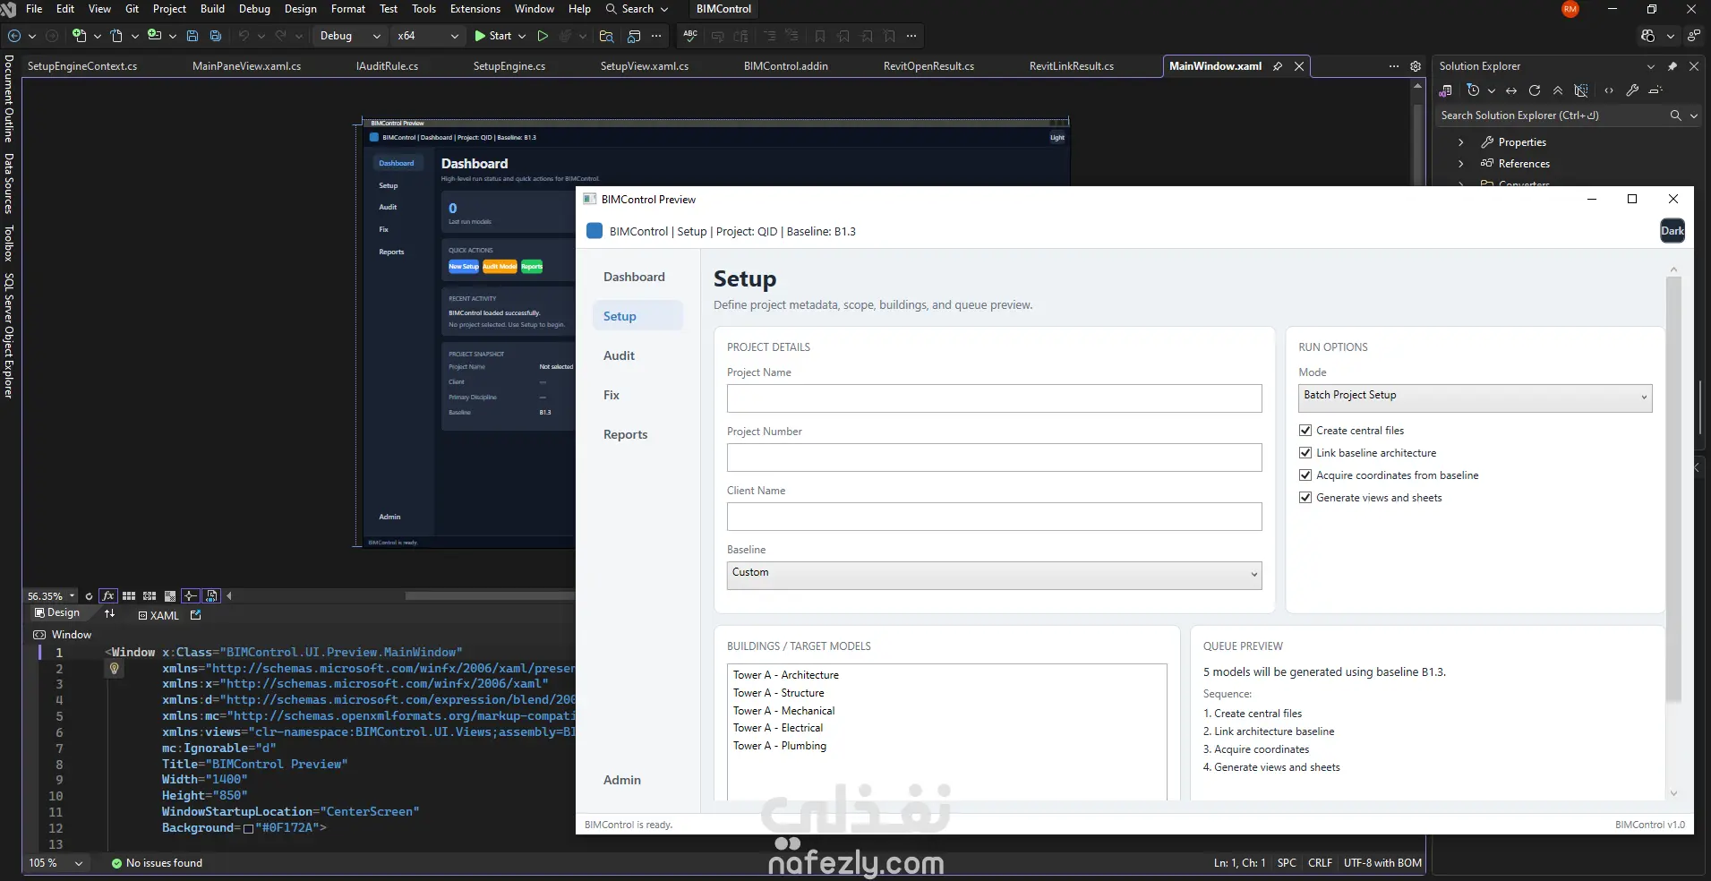Open the Build menu

click(212, 9)
